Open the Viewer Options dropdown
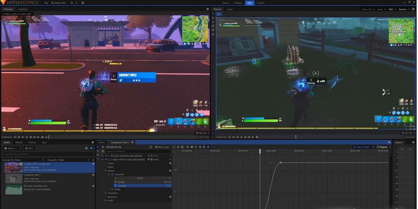The height and width of the screenshot is (209, 418). [x=404, y=9]
